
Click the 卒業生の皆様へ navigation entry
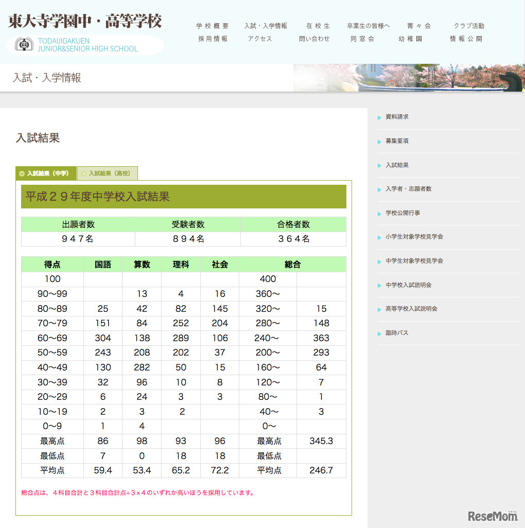pos(369,25)
